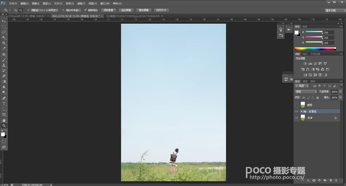Open the File (F) menu
Screen dimensions: 346x186
pos(13,3)
